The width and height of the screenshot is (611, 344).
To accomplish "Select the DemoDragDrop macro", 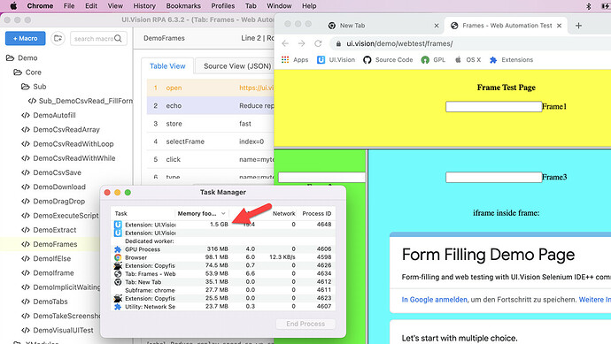I will (58, 202).
